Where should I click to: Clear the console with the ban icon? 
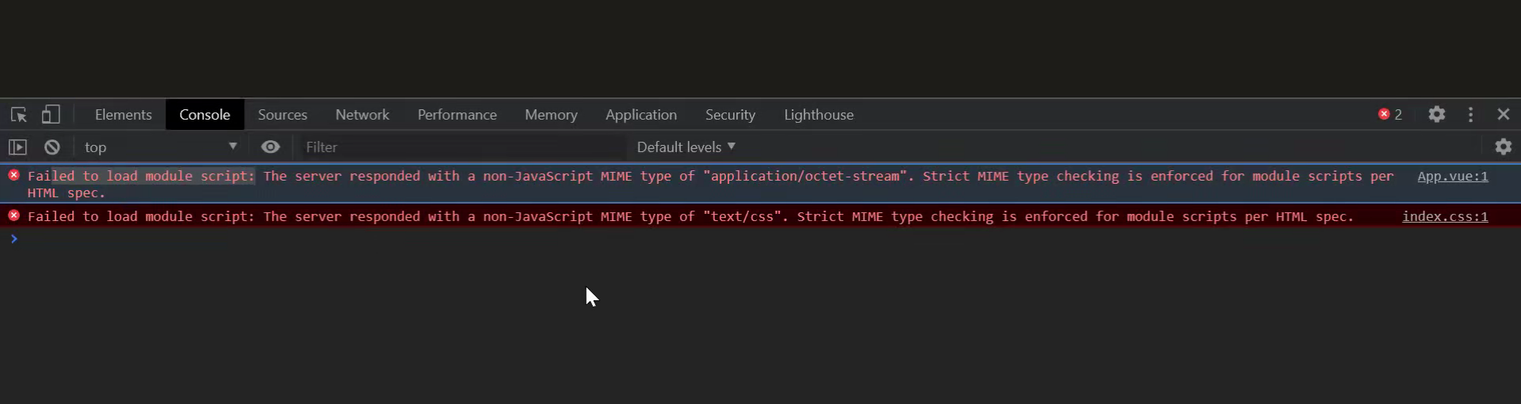point(52,147)
